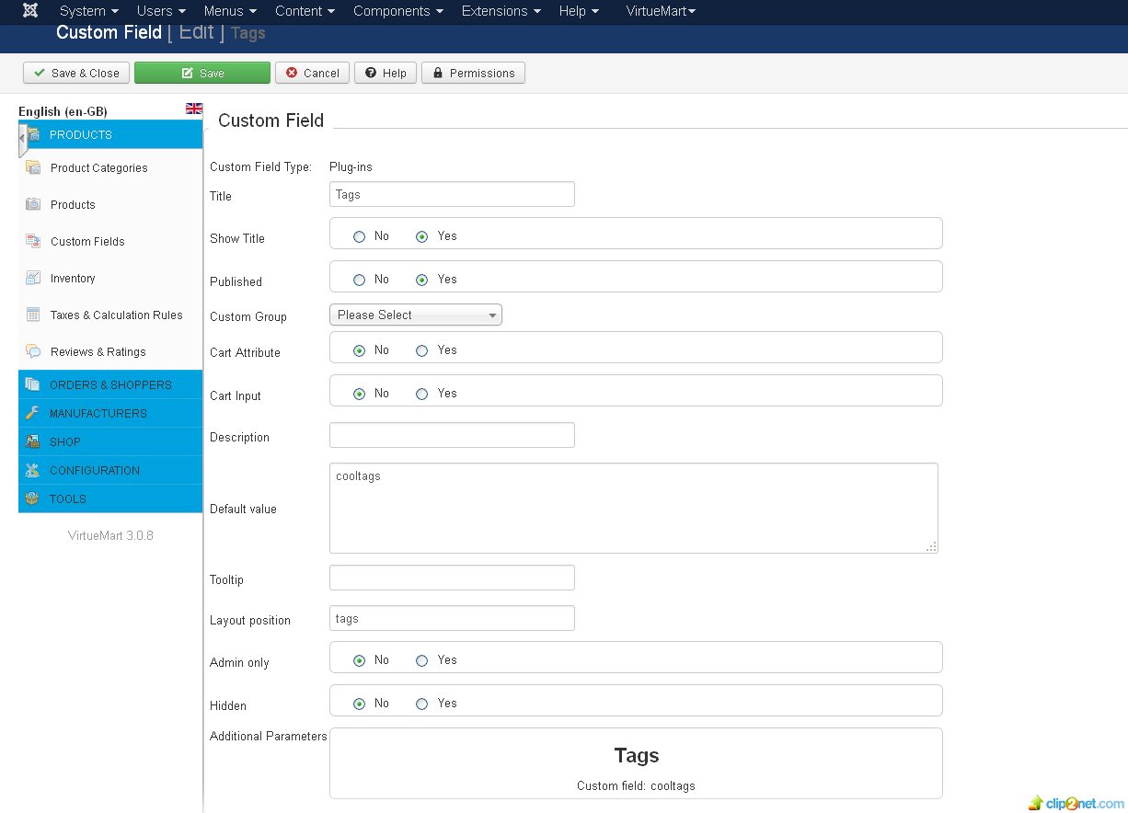The image size is (1128, 813).
Task: Click the Inventory chart icon
Action: pos(33,278)
